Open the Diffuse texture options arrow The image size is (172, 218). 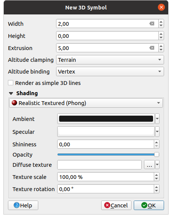coord(157,165)
